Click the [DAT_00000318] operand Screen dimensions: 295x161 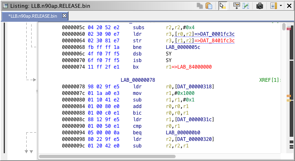tap(194, 87)
